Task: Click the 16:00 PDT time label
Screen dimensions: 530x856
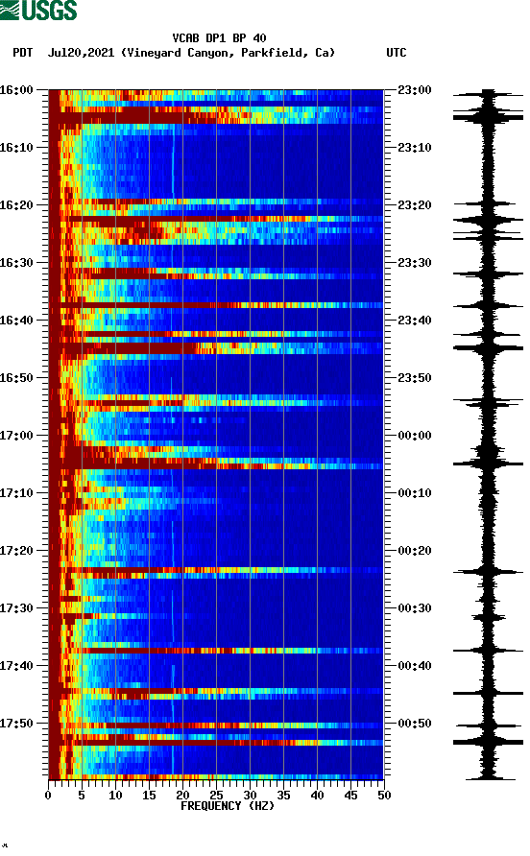Action: point(17,90)
